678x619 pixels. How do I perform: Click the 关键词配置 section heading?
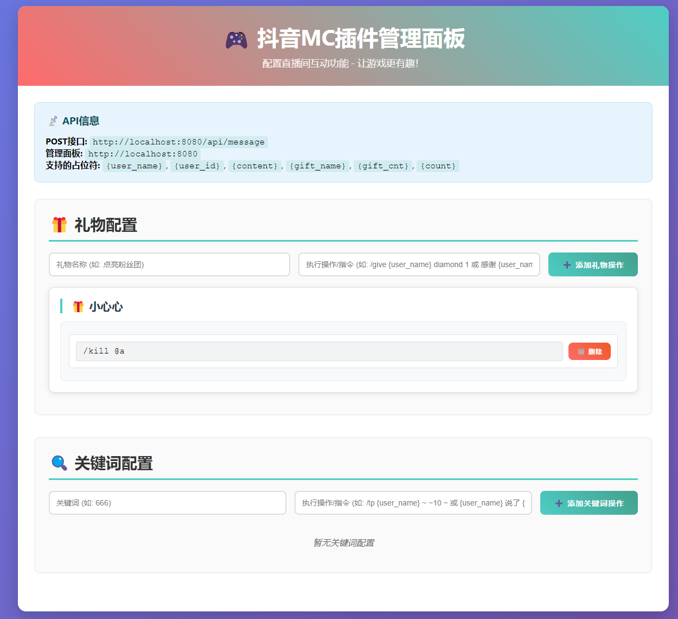(x=113, y=463)
